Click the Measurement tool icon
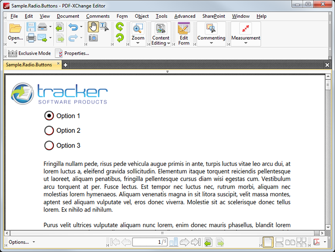335x252 pixels. (246, 29)
